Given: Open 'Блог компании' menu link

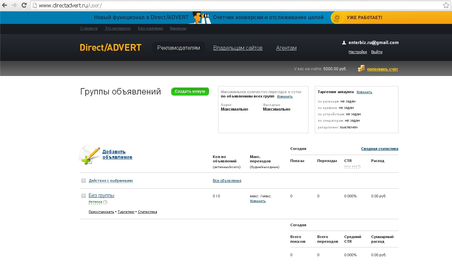Looking at the screenshot, I should [150, 29].
